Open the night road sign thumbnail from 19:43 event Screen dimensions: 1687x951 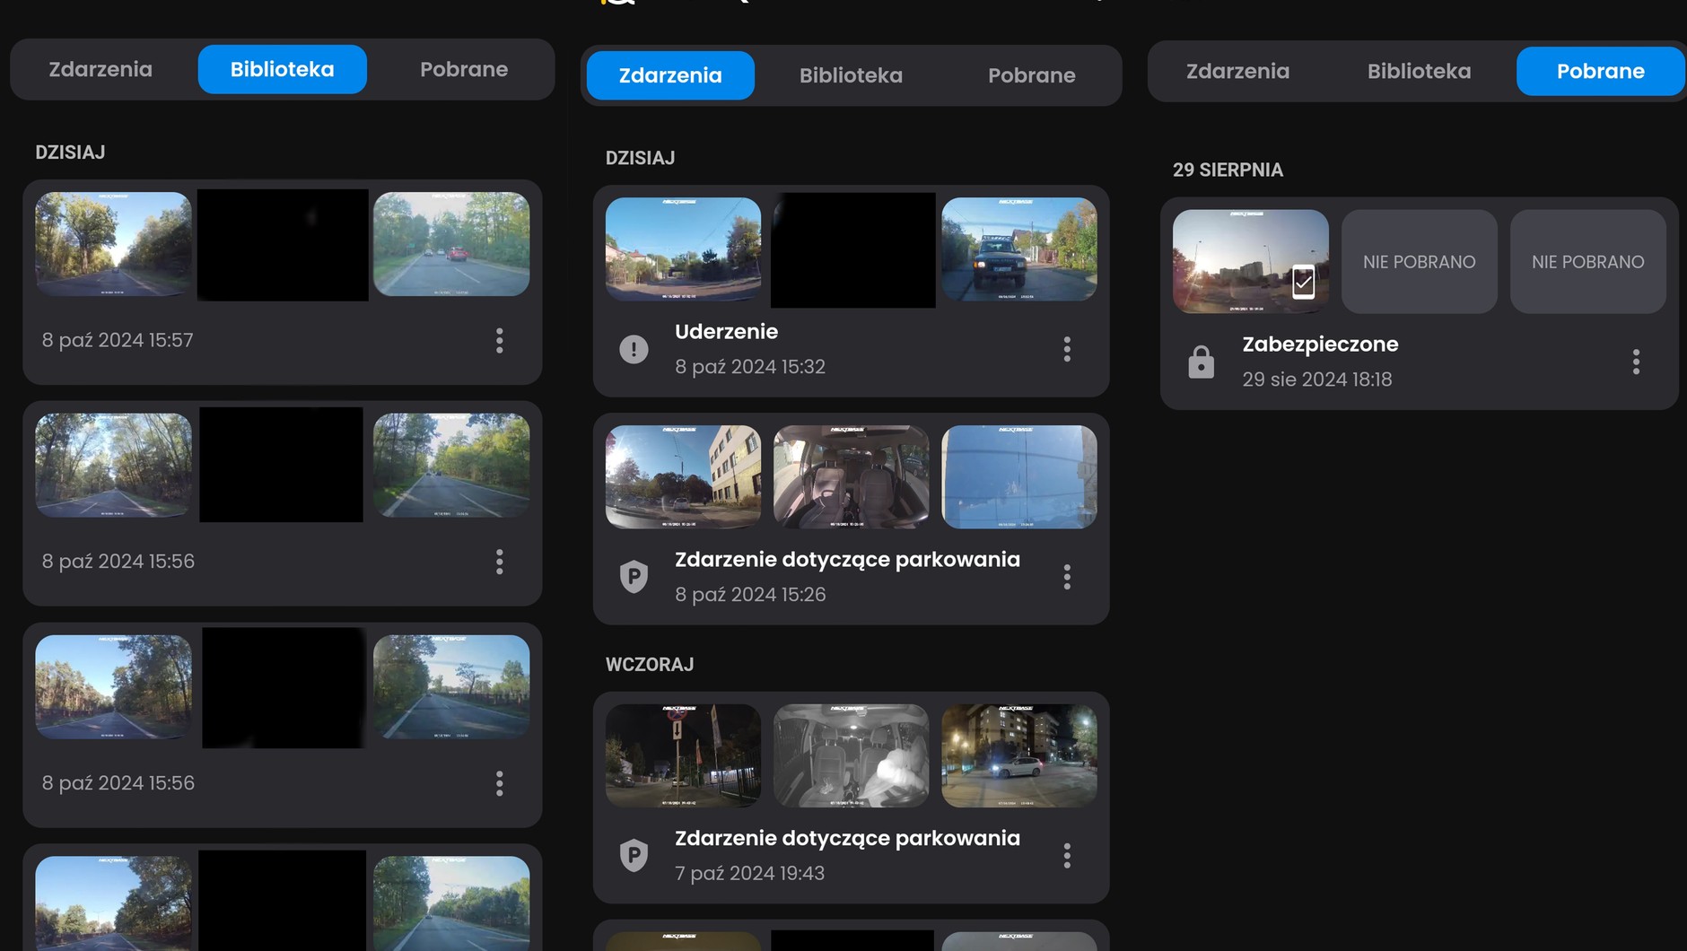pyautogui.click(x=683, y=755)
